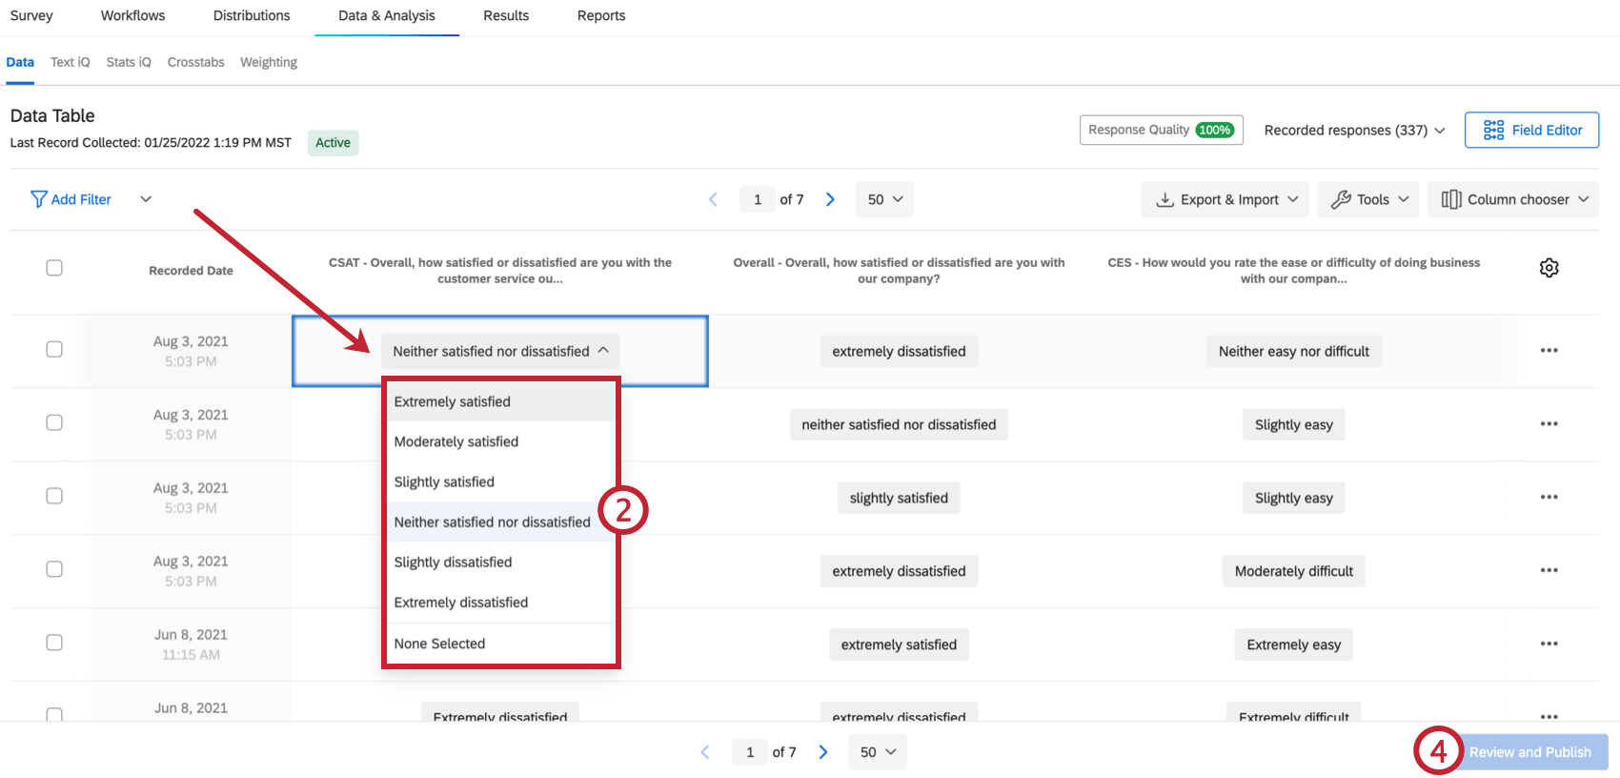Choose Extremely satisfied from the dropdown list
Screen dimensions: 1620x778
453,401
